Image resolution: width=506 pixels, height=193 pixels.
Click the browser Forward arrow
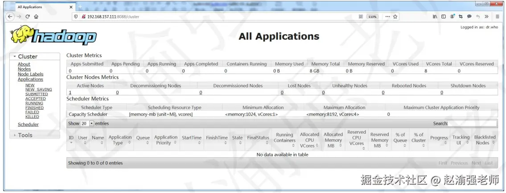click(19, 16)
